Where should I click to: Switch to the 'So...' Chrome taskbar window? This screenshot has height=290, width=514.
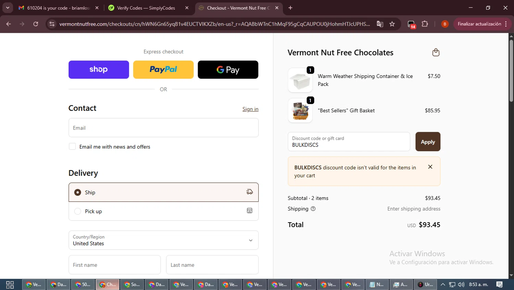tap(132, 285)
